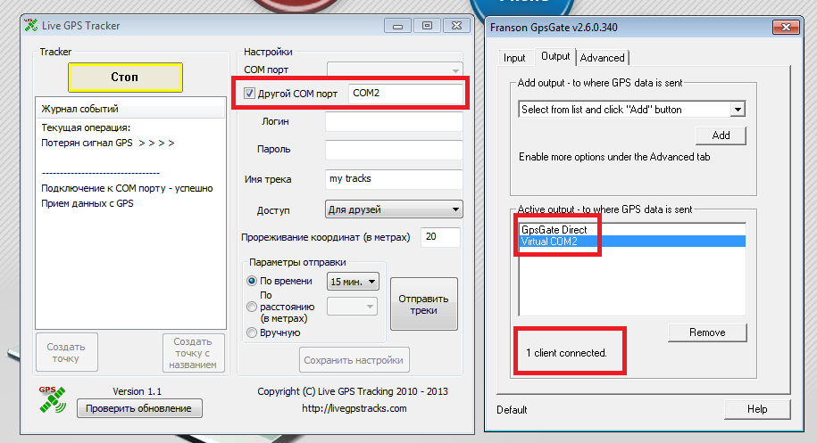Open the Advanced tab in GpsGate
This screenshot has height=443, width=817.
pyautogui.click(x=603, y=58)
